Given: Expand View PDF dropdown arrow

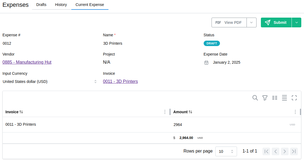Looking at the screenshot, I should tap(251, 22).
